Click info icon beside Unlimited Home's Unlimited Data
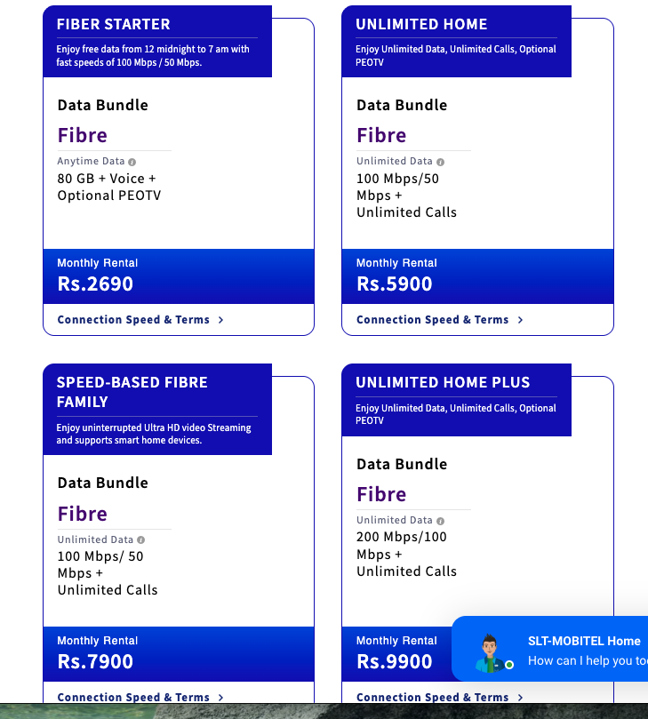 coord(440,162)
